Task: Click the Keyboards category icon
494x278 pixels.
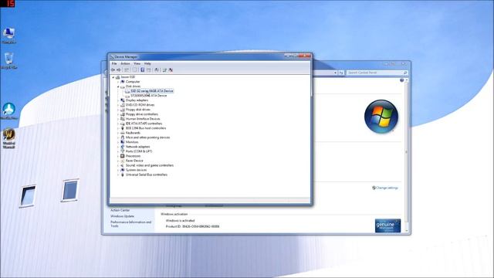Action: pos(123,133)
